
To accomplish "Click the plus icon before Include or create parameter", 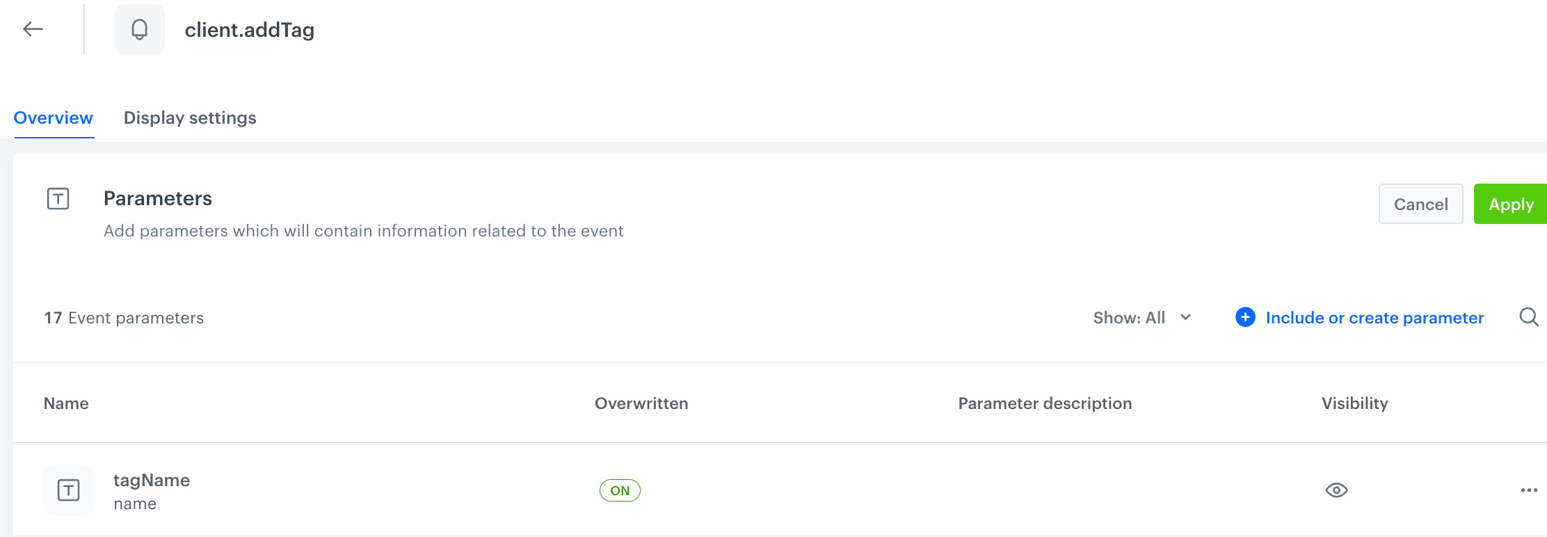I will (1245, 317).
